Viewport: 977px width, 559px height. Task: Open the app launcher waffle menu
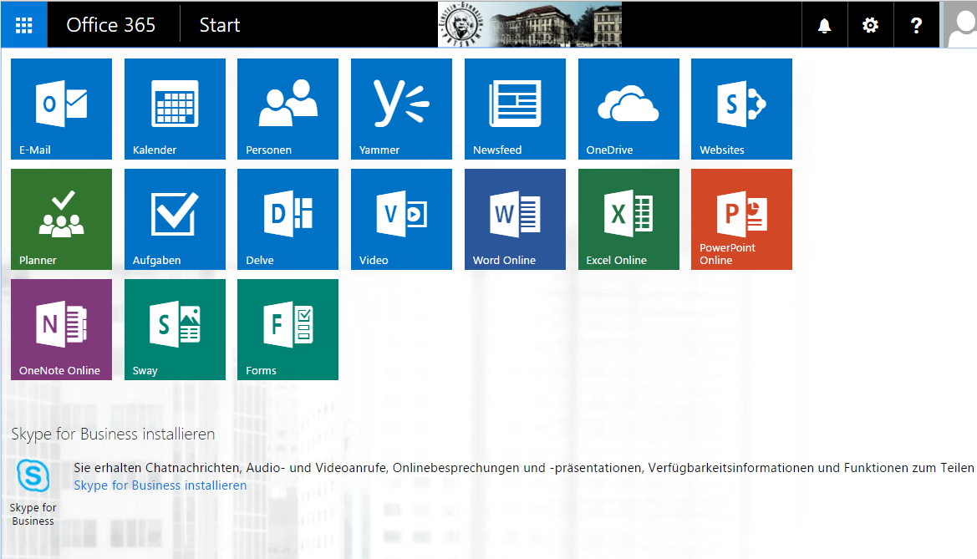pos(23,25)
